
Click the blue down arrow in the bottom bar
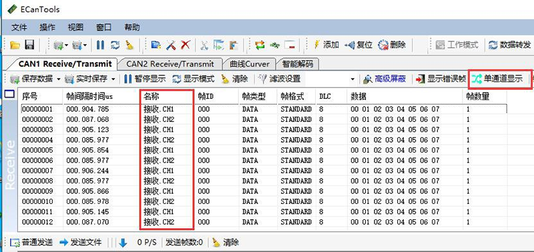pyautogui.click(x=123, y=243)
